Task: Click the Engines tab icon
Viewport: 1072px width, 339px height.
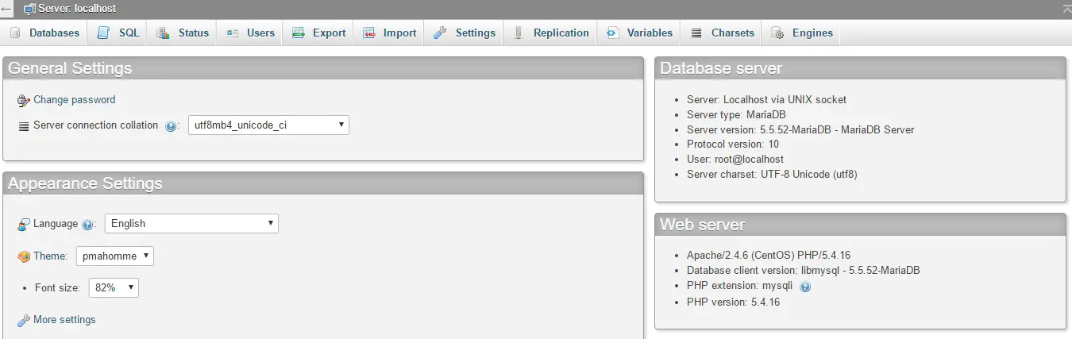Action: click(777, 33)
